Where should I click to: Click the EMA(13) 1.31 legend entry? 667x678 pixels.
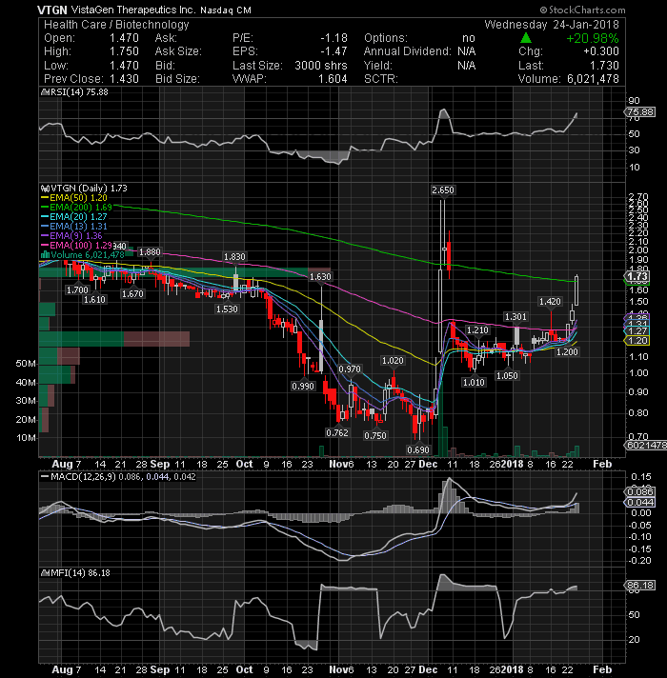point(74,226)
